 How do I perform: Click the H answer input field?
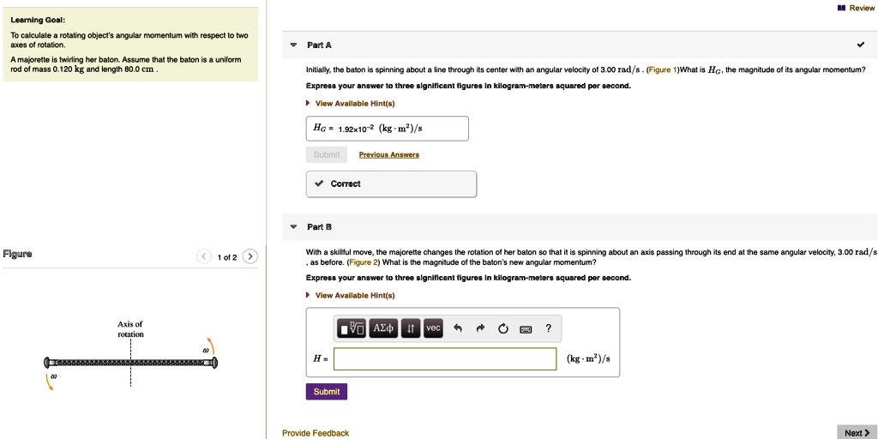[x=445, y=359]
